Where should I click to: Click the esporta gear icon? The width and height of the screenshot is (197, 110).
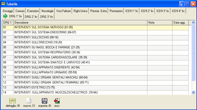(x=45, y=101)
